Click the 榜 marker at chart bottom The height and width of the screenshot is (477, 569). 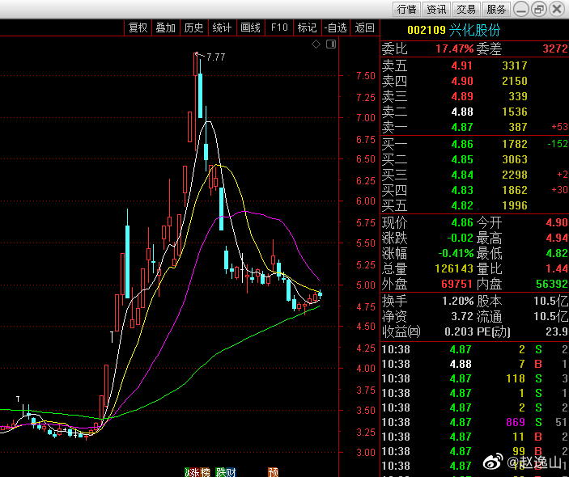[x=204, y=472]
